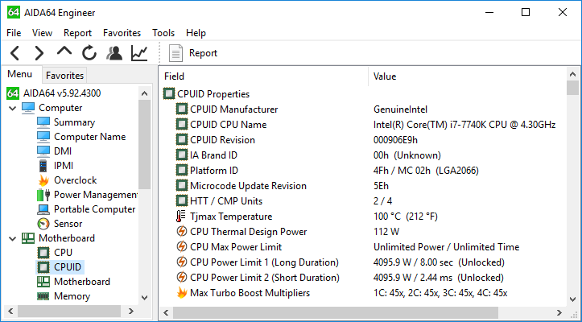Screen dimensions: 582x322
Task: Open the Help menu
Action: pyautogui.click(x=196, y=33)
